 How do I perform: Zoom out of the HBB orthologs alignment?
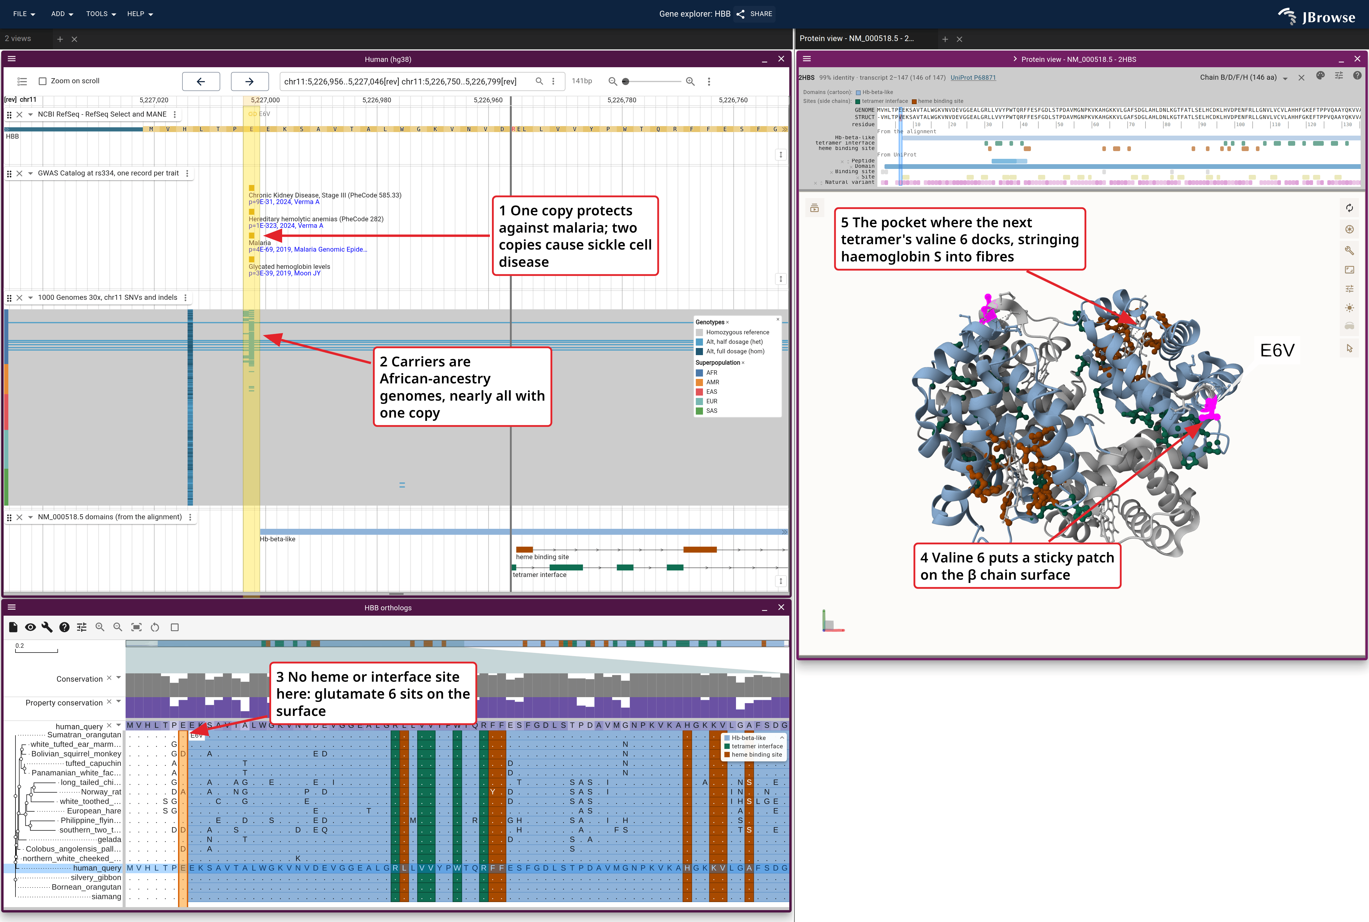[x=118, y=628]
